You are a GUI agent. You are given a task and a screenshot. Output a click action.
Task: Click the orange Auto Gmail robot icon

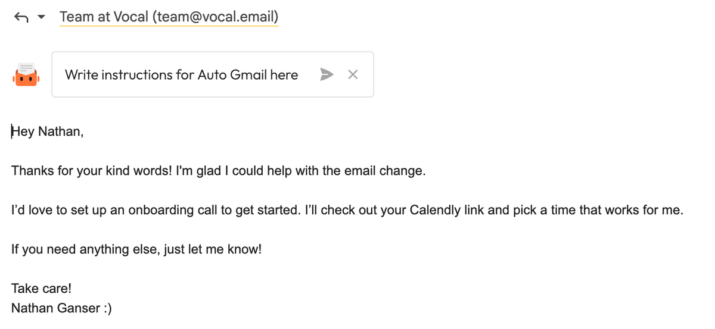point(26,75)
